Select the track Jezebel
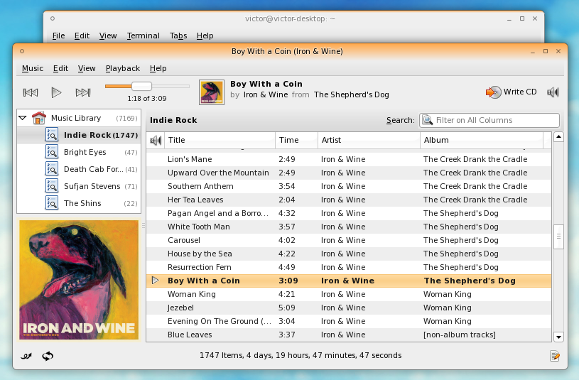This screenshot has width=579, height=380. pyautogui.click(x=349, y=308)
